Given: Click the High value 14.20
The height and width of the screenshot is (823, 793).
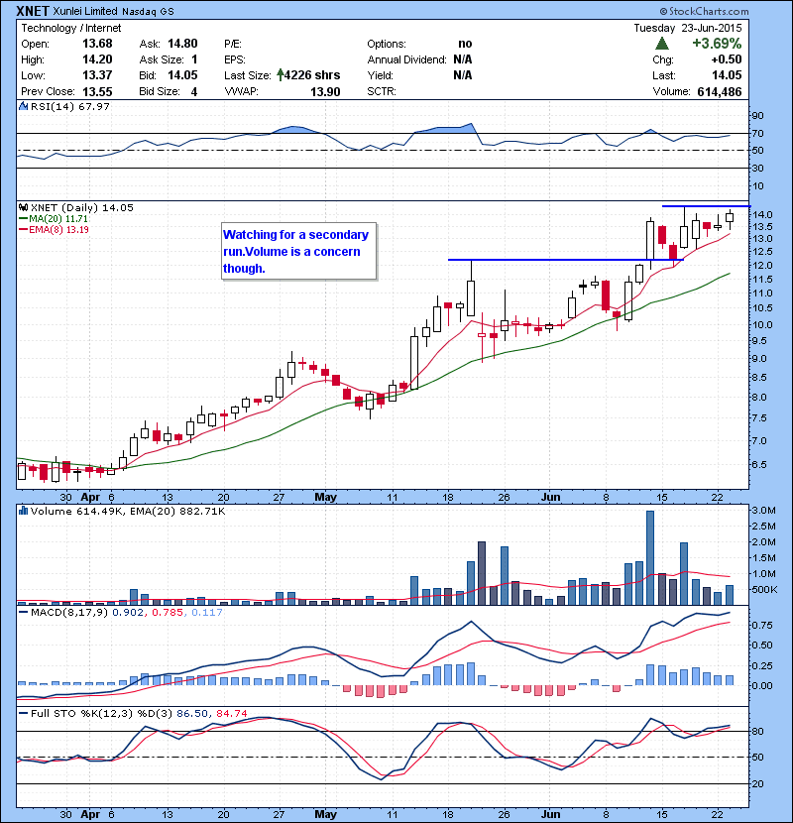Looking at the screenshot, I should click(97, 59).
